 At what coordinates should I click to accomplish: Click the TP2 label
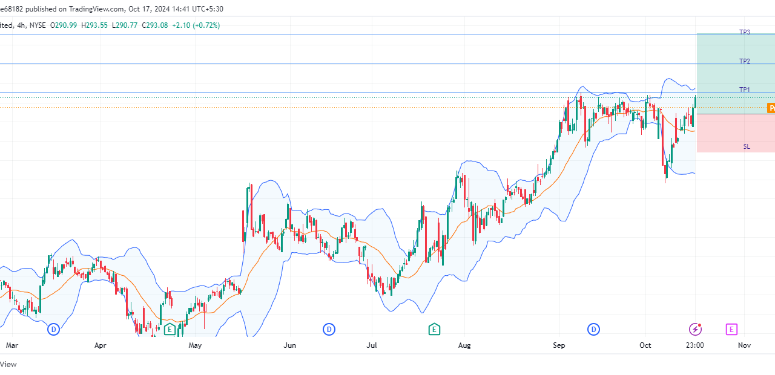point(745,62)
